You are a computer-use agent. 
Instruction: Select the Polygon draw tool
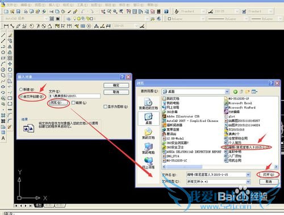click(3, 52)
